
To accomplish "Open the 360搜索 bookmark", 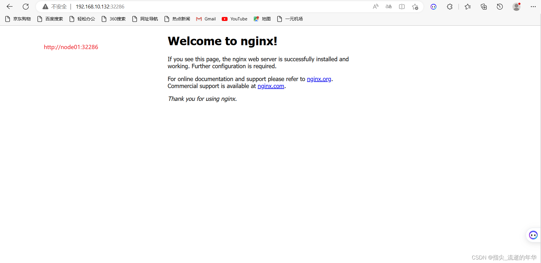I will 114,19.
